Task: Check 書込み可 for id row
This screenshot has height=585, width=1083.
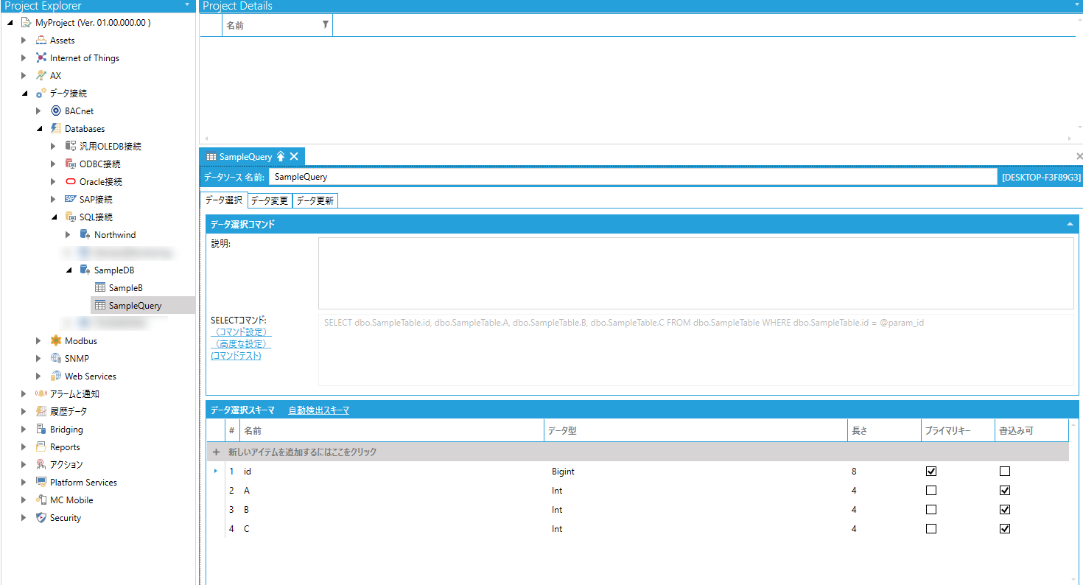Action: pyautogui.click(x=1005, y=472)
